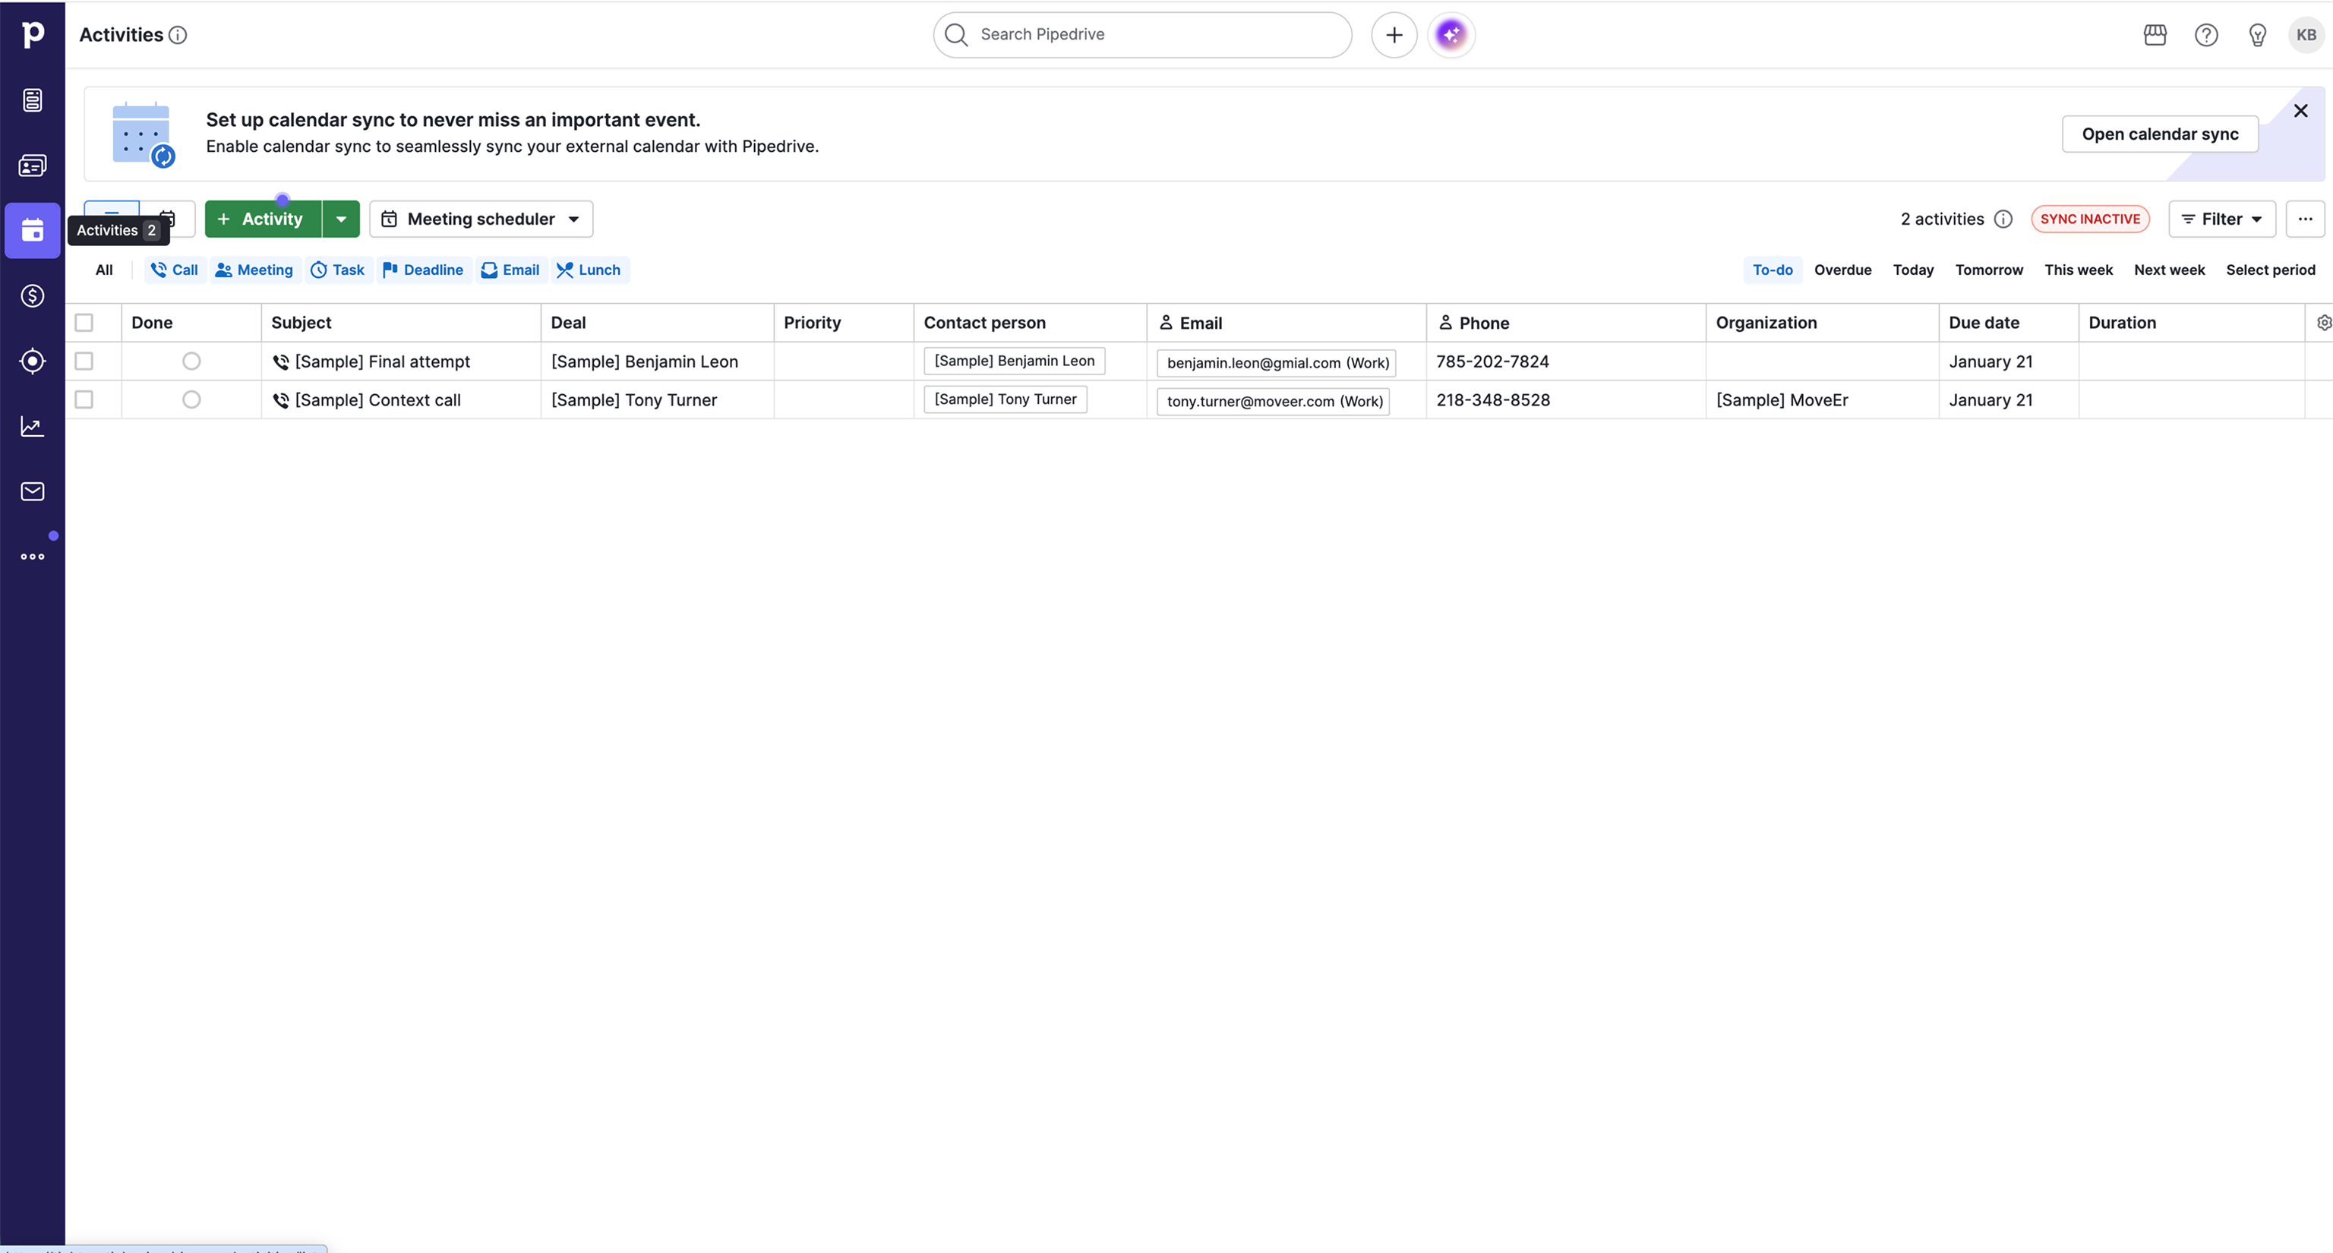Expand the Activity button dropdown arrow

pyautogui.click(x=342, y=219)
